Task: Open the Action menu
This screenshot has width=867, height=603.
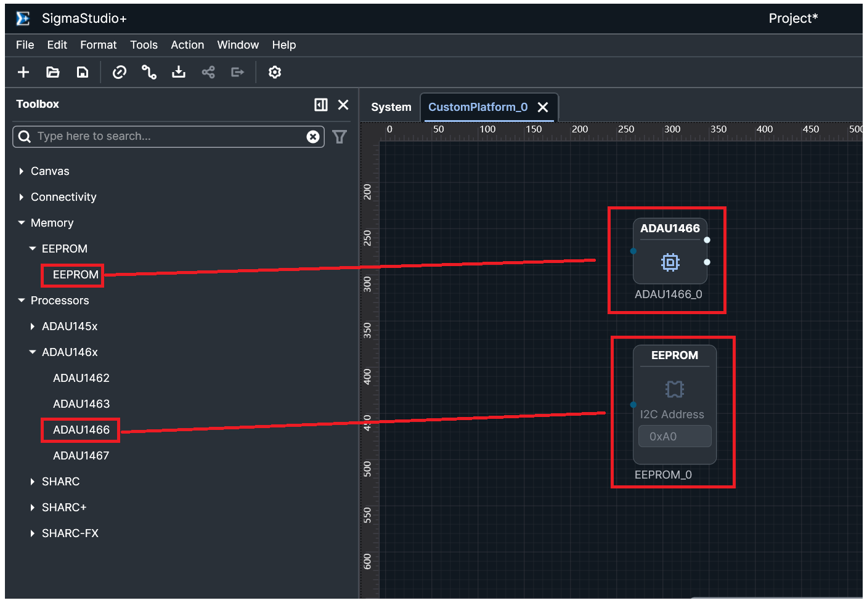Action: (187, 45)
